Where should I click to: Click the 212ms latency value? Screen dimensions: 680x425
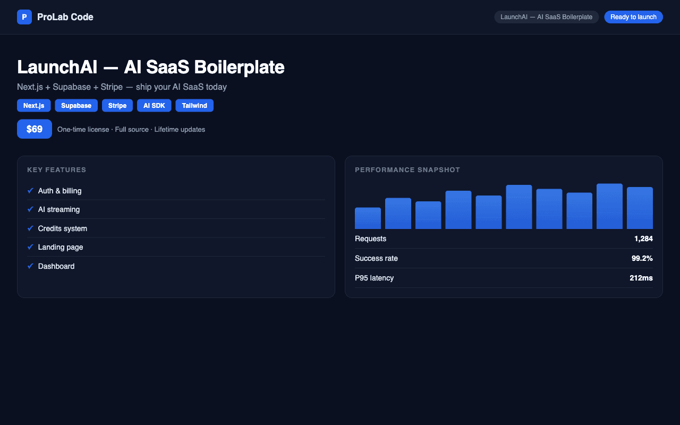641,278
